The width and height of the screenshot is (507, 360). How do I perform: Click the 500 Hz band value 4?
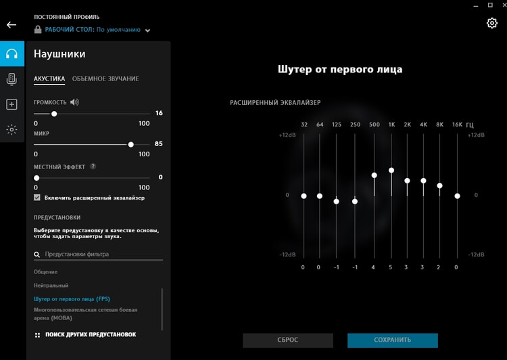(373, 267)
